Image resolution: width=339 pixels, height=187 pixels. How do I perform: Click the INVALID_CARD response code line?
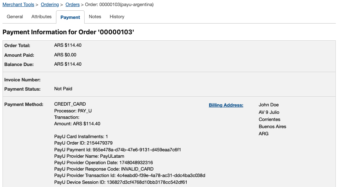tap(104, 169)
